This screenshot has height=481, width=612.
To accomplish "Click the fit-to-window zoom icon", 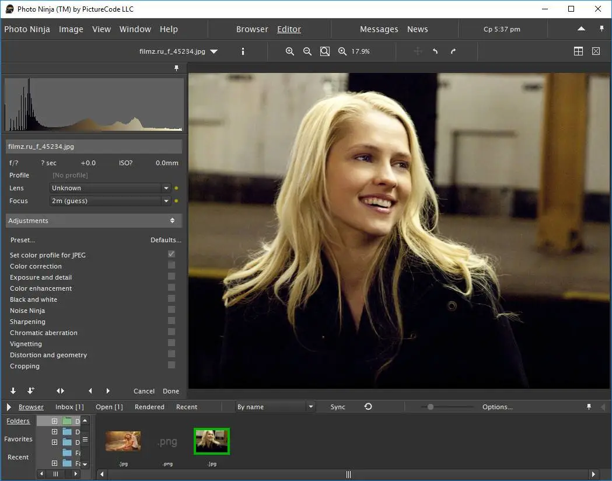I will 325,51.
